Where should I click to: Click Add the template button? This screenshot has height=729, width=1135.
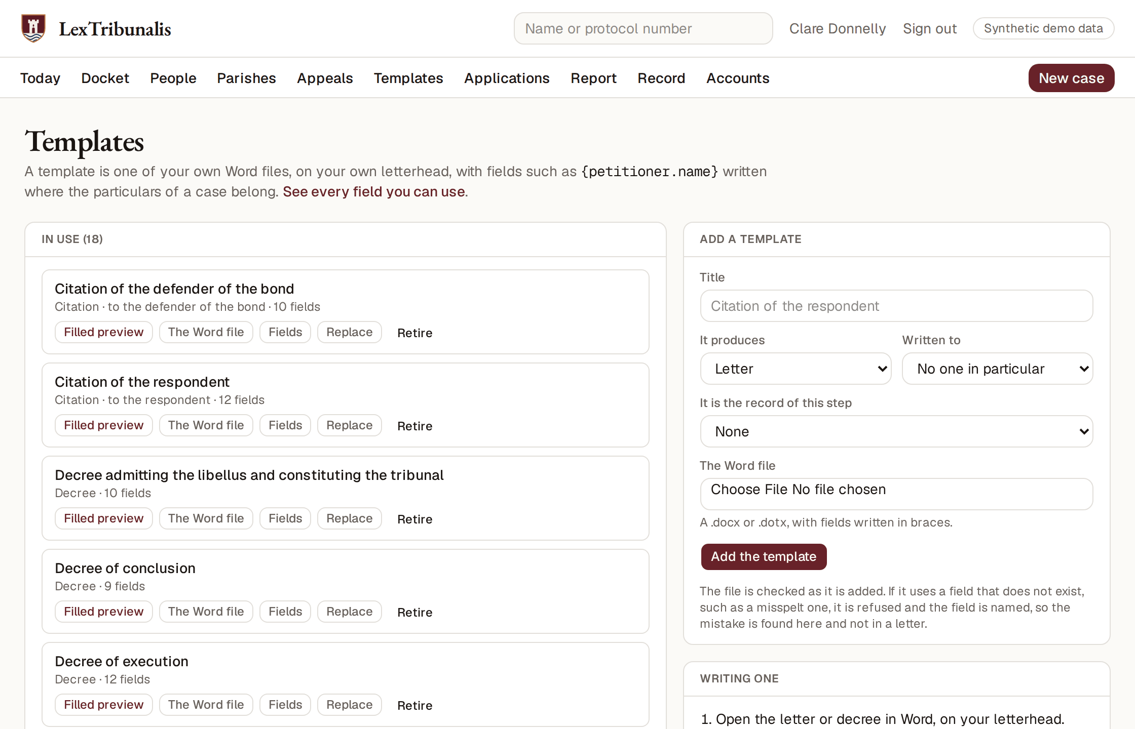(764, 556)
